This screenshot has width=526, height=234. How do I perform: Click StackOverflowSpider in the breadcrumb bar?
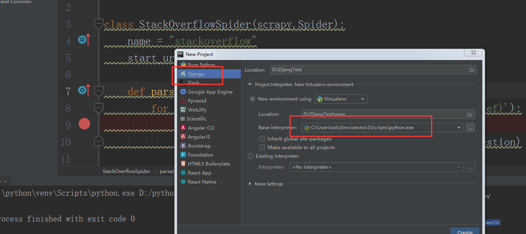point(126,171)
